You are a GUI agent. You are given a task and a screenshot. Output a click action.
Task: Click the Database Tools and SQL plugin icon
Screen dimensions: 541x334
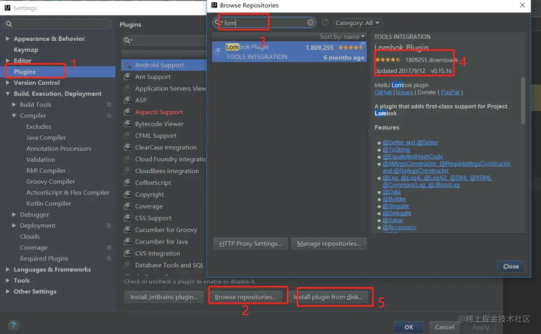128,265
